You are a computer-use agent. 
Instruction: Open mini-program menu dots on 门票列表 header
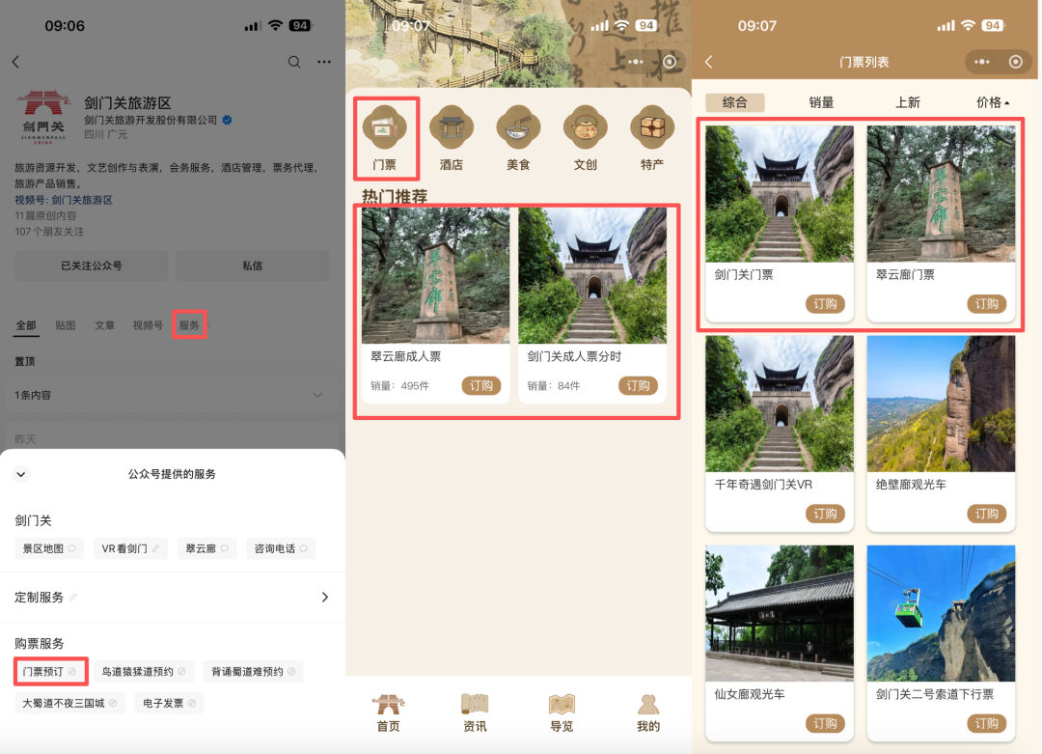[x=981, y=62]
